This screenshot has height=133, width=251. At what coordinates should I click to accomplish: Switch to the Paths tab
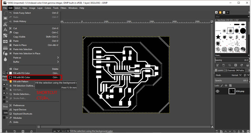point(240,70)
